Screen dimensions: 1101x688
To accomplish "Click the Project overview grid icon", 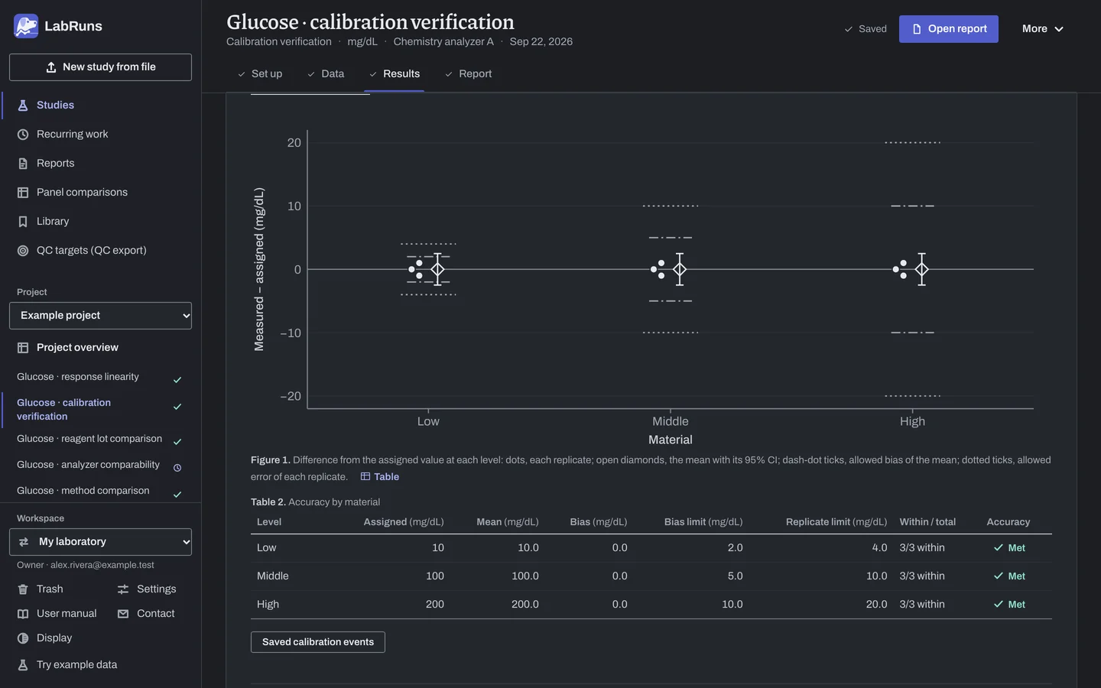I will pos(23,348).
